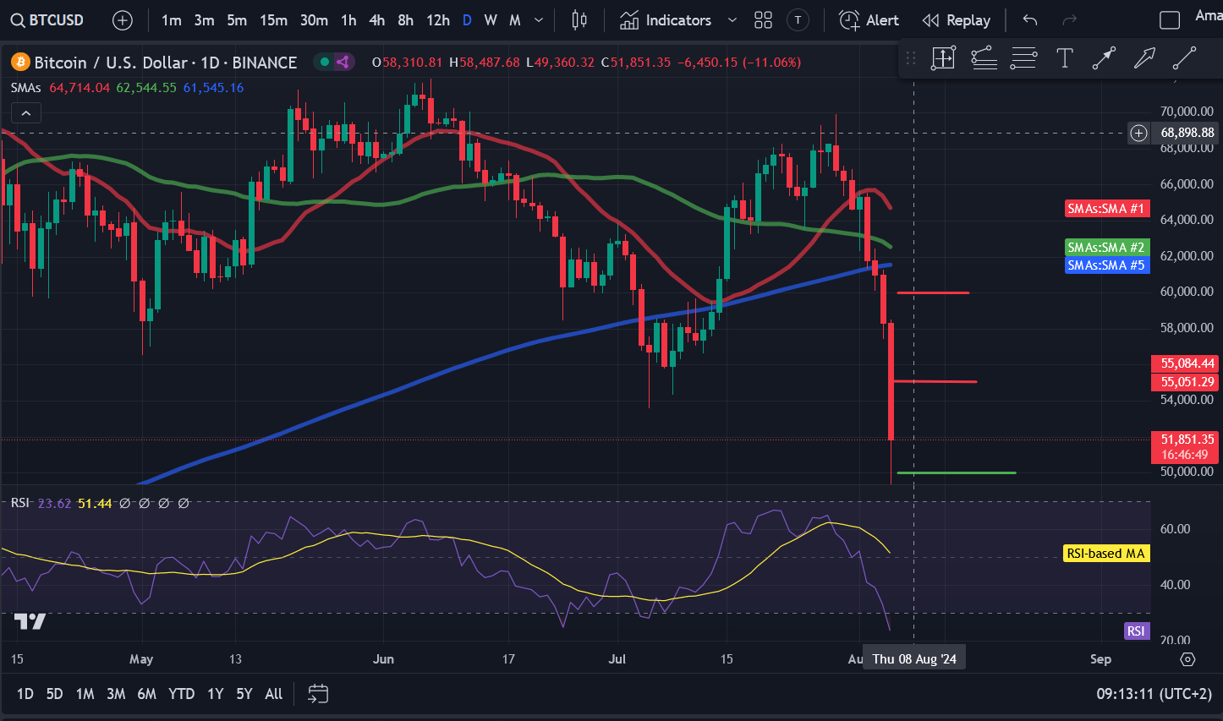Expand favorite indicators dropdown next to Indicators

tap(732, 20)
